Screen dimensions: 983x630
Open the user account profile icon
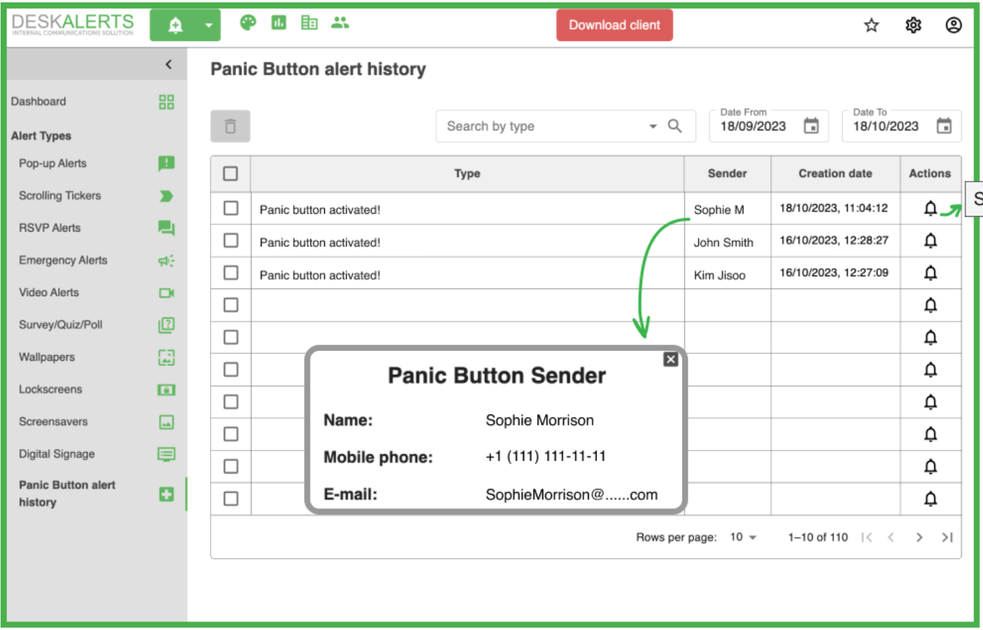click(953, 25)
